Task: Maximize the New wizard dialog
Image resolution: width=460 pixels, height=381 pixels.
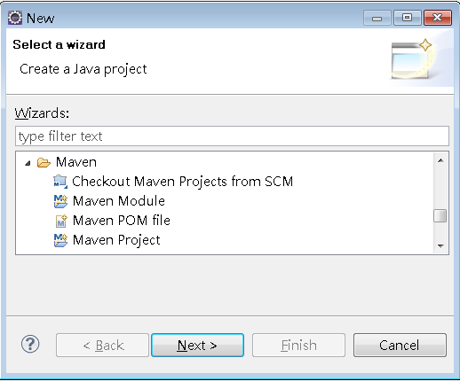Action: [408, 18]
